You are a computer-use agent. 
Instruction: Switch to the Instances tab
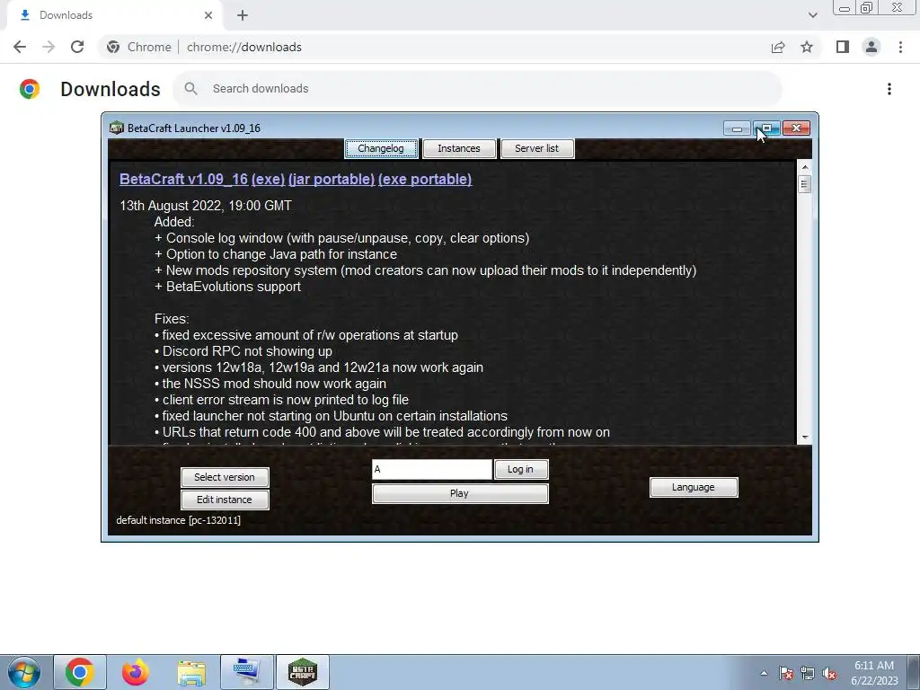(459, 148)
